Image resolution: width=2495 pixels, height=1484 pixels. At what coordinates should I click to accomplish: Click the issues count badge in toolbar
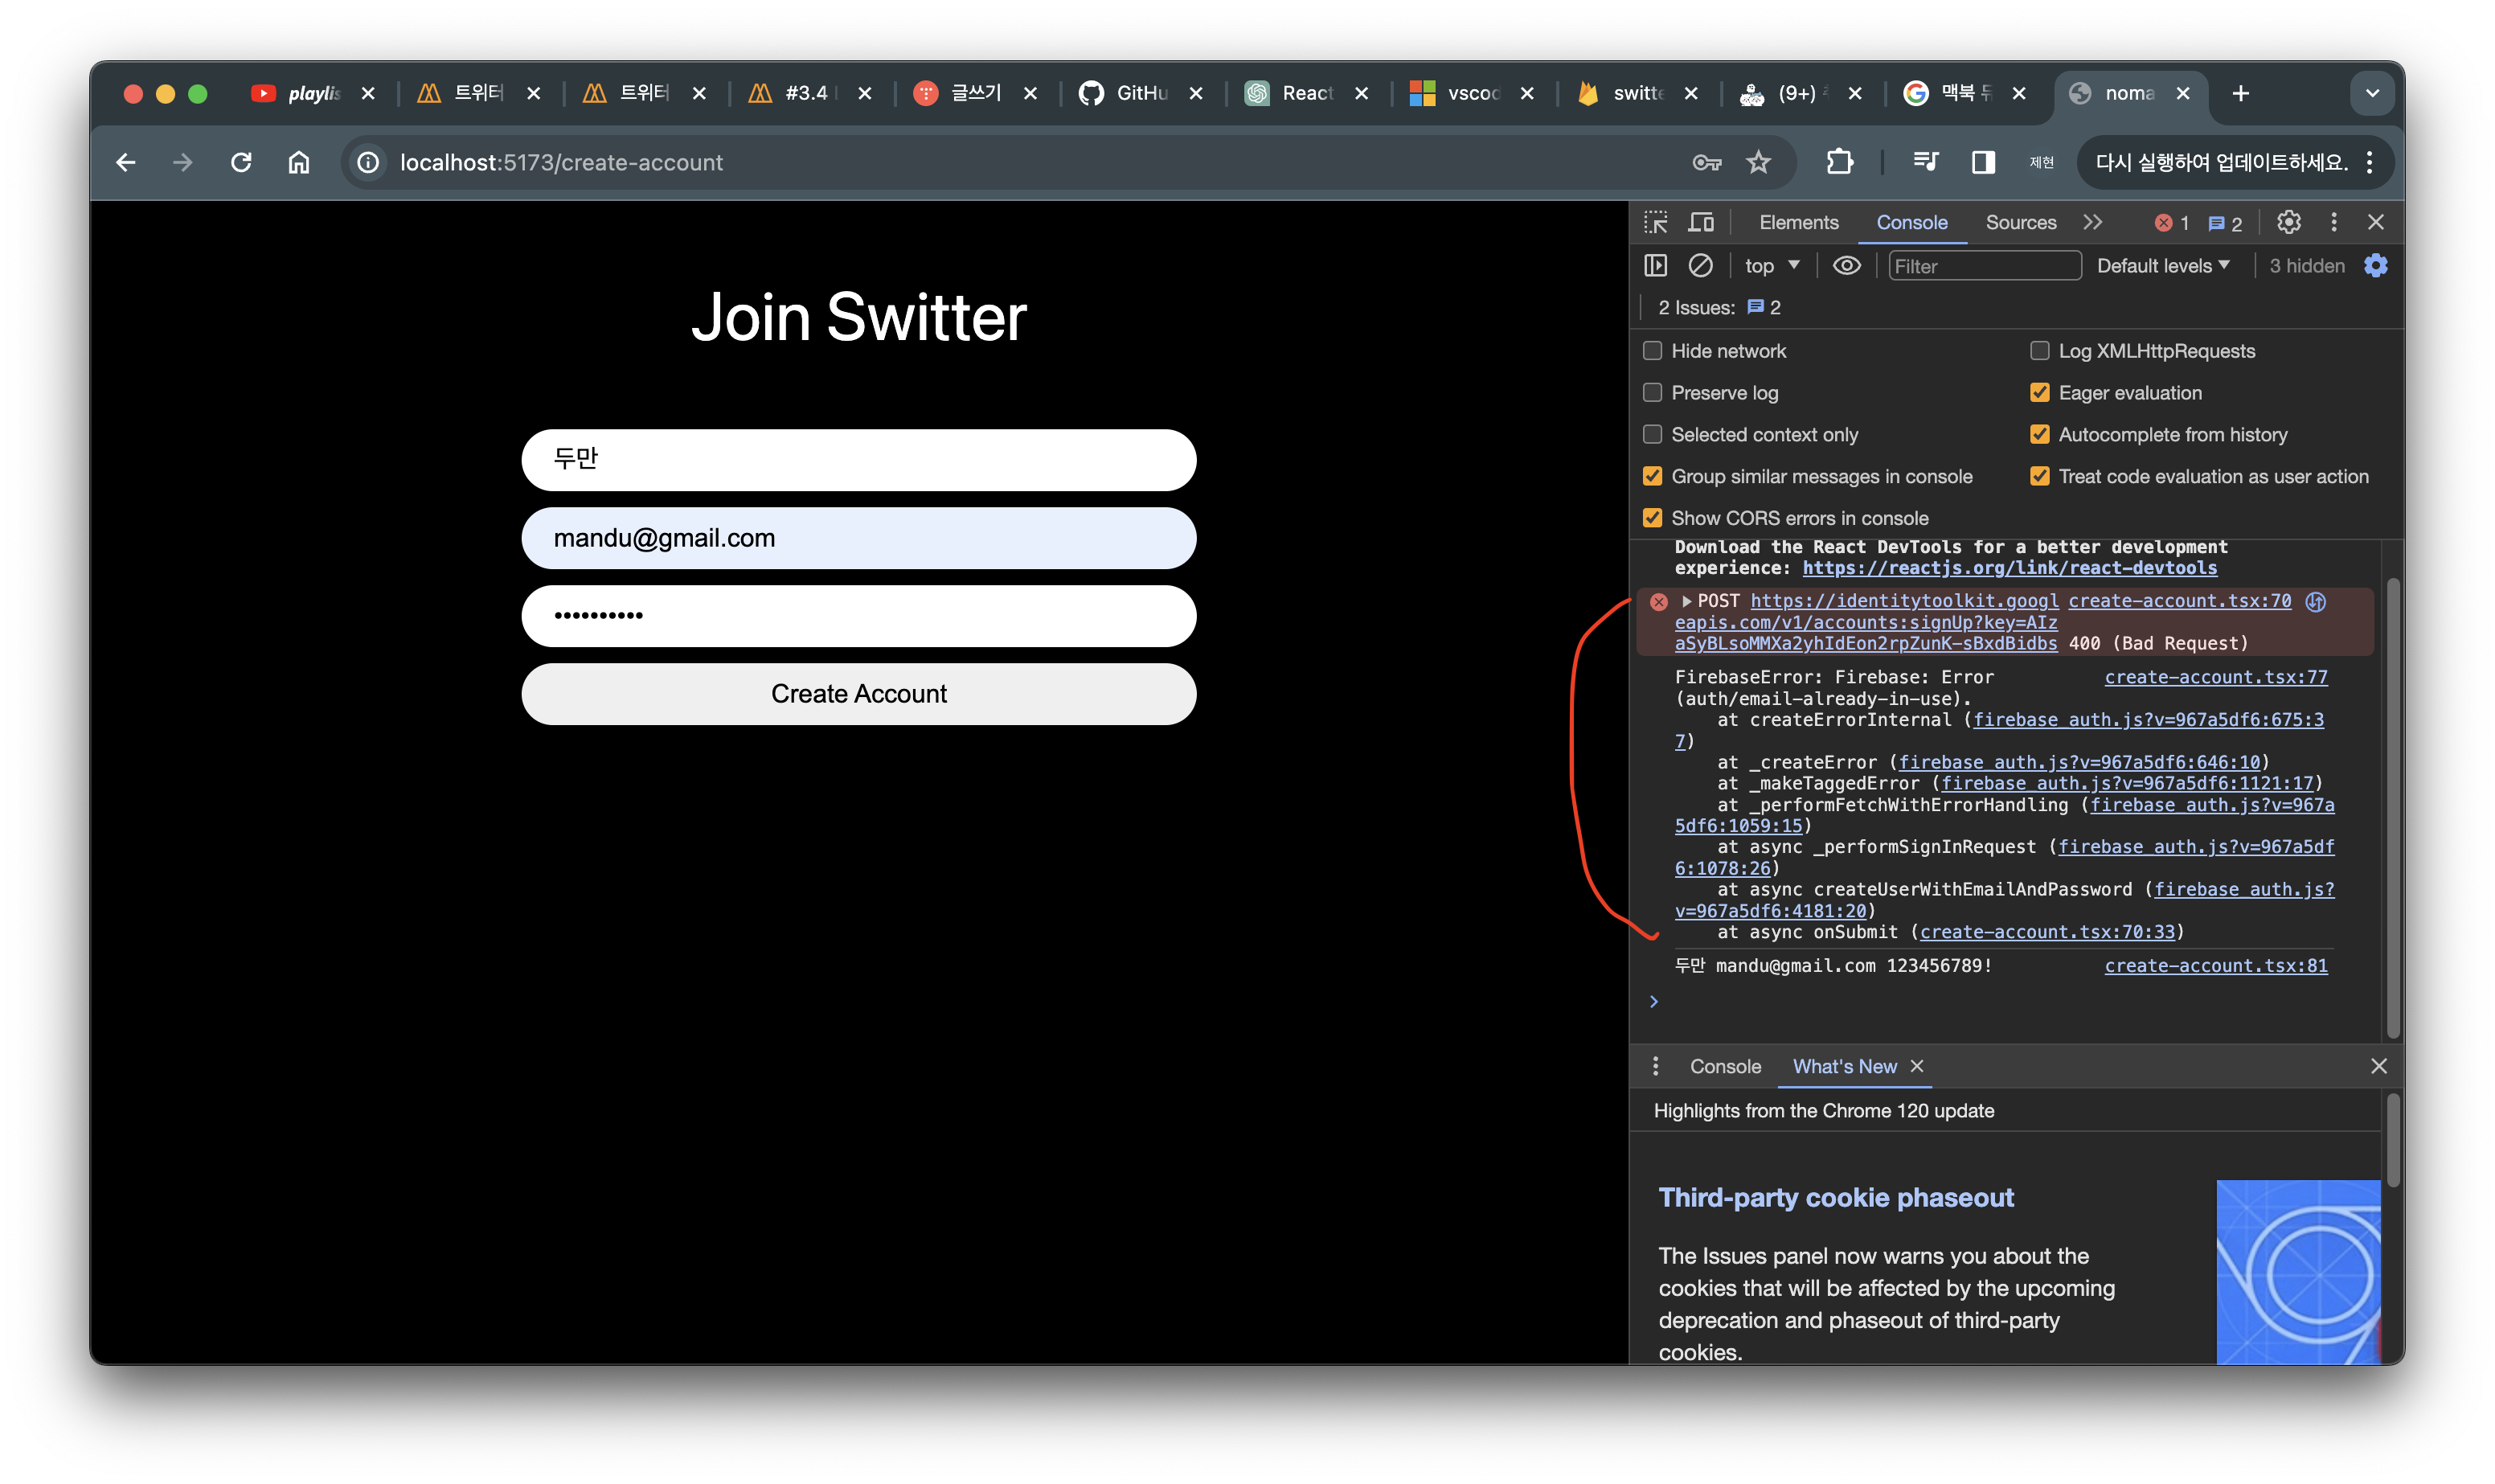click(2225, 223)
